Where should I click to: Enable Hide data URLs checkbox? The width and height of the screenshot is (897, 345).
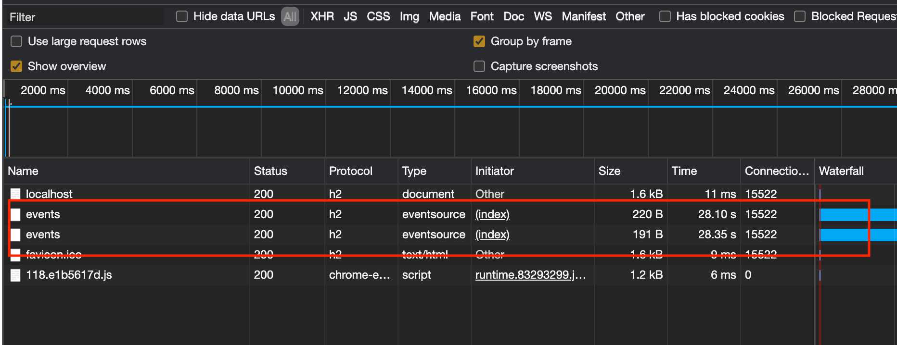pyautogui.click(x=182, y=17)
